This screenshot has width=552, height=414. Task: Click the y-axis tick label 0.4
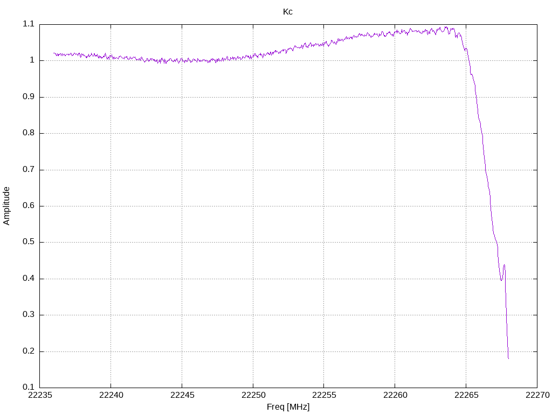29,279
